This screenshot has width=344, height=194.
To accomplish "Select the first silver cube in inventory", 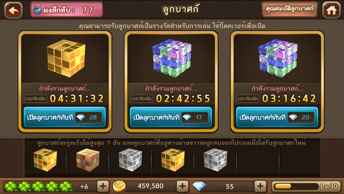I will pyautogui.click(x=130, y=160).
